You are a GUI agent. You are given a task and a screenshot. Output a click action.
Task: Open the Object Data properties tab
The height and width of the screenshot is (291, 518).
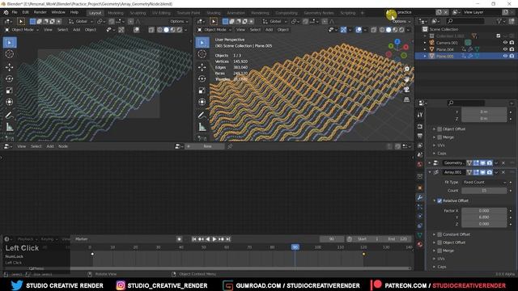(420, 235)
